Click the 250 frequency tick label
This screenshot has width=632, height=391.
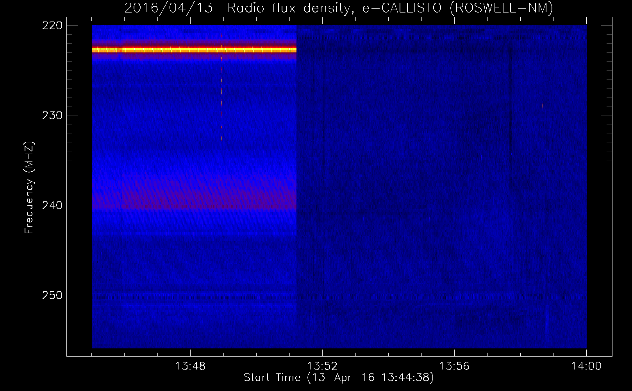click(x=52, y=295)
